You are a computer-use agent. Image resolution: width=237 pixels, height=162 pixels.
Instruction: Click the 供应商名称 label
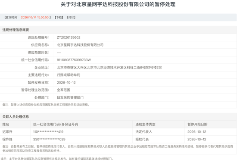click(x=40, y=45)
